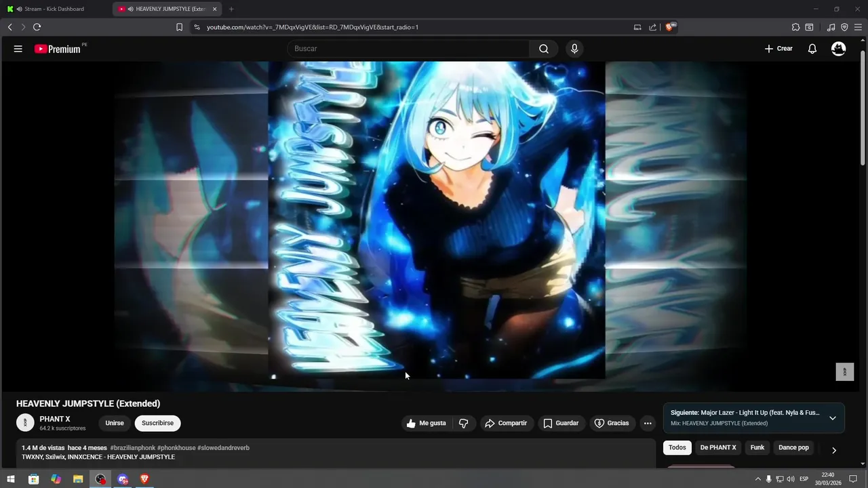
Task: Click the #phonkhouse hashtag
Action: (x=176, y=448)
